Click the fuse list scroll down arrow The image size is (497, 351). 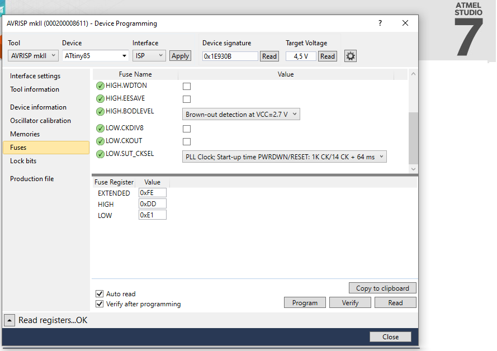click(x=413, y=169)
